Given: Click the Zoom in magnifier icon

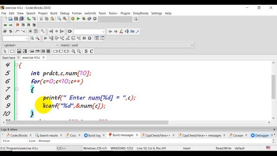Looking at the screenshot, I should (x=73, y=51).
